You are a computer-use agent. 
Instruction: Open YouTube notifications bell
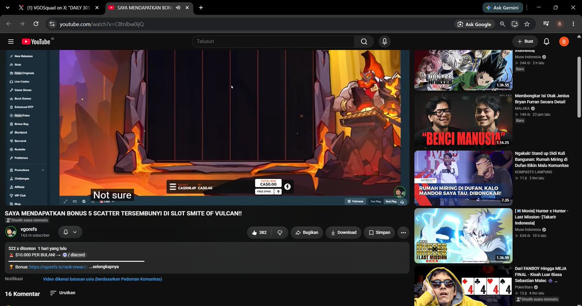[x=547, y=42]
